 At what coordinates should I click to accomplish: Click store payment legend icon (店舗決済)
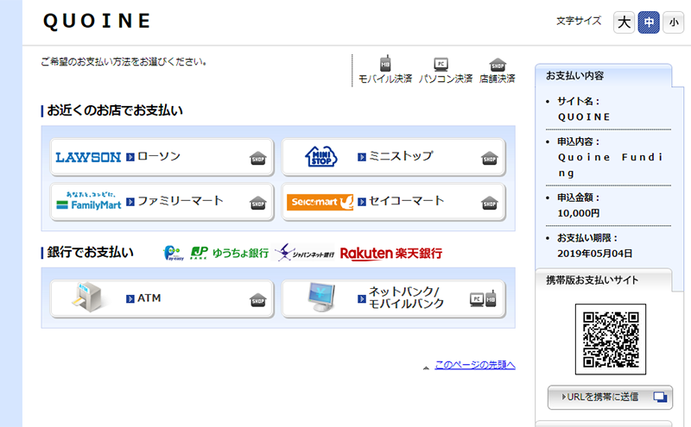pos(498,65)
